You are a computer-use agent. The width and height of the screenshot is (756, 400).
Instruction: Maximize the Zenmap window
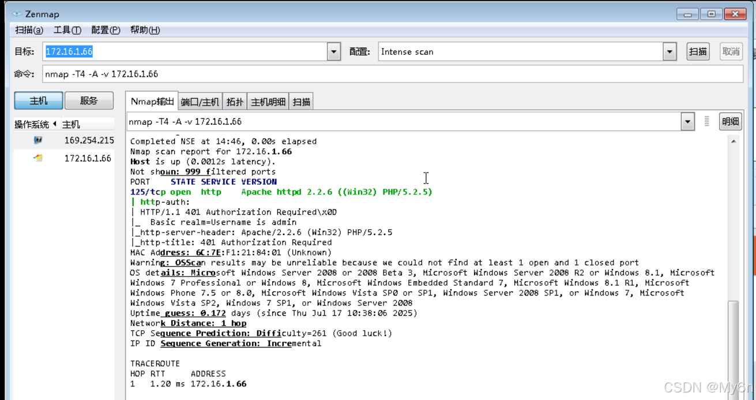click(x=712, y=14)
